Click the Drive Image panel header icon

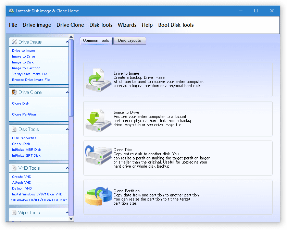[x=14, y=42]
